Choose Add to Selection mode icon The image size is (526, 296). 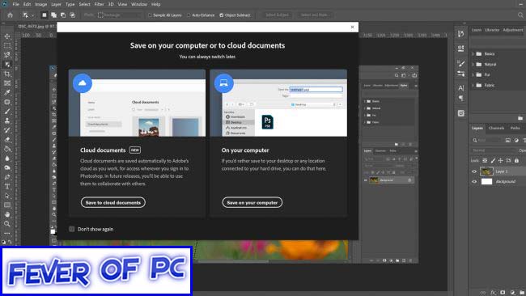(x=53, y=15)
